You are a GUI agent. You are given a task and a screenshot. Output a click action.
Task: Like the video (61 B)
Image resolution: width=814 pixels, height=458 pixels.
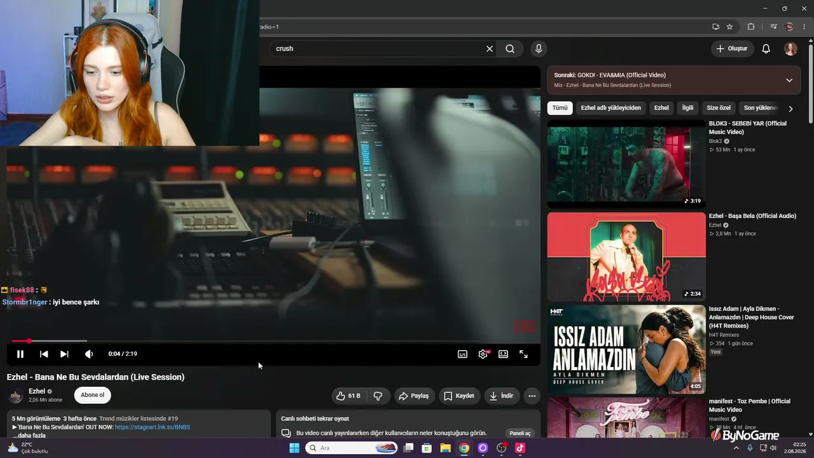[348, 396]
